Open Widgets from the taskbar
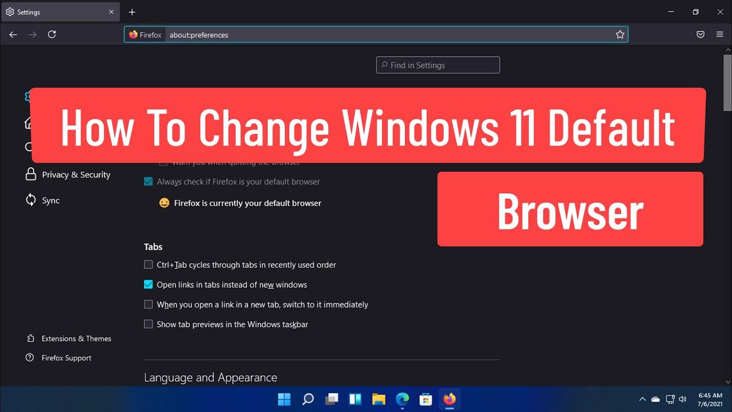The height and width of the screenshot is (412, 732). point(355,399)
